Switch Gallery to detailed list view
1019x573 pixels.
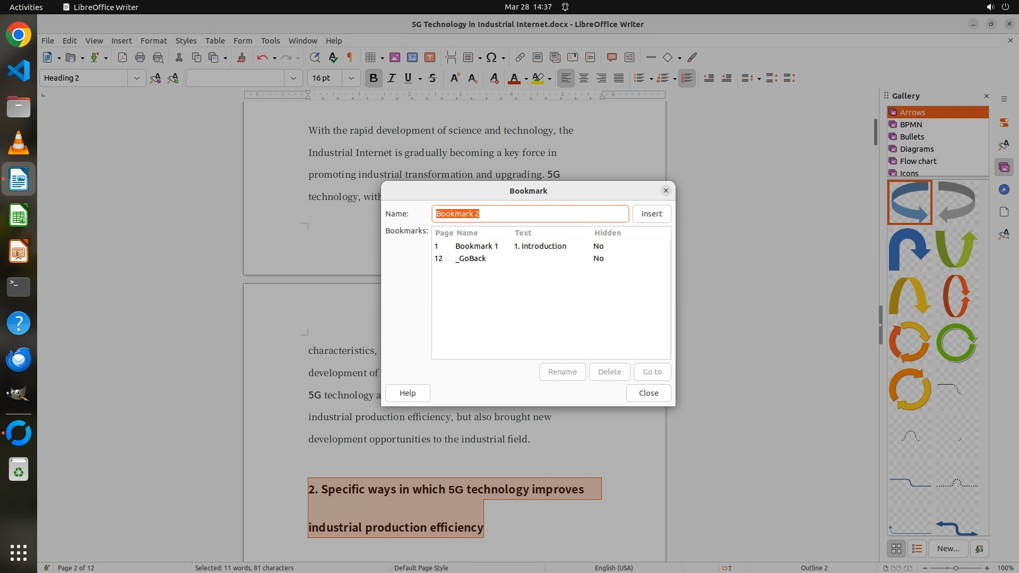point(917,549)
